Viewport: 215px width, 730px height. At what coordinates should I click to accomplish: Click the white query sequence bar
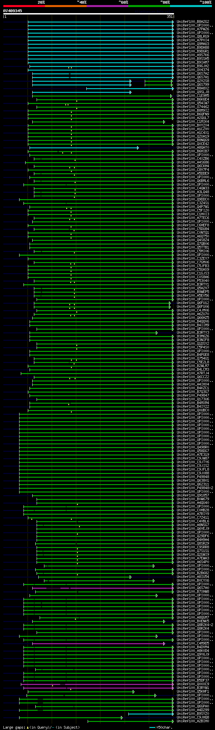click(88, 14)
